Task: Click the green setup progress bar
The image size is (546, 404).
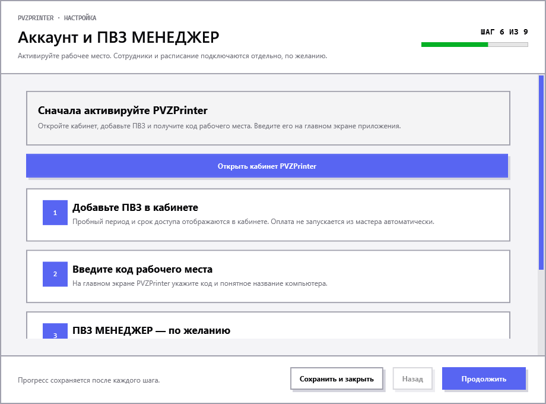Action: point(475,45)
